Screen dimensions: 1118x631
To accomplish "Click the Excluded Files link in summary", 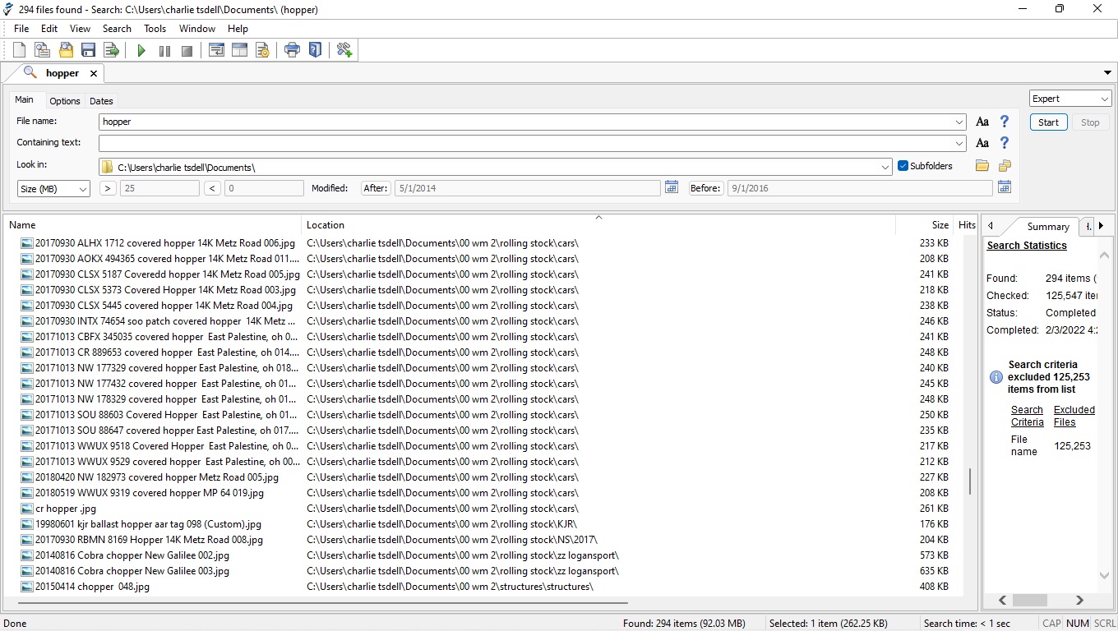I will (x=1074, y=416).
